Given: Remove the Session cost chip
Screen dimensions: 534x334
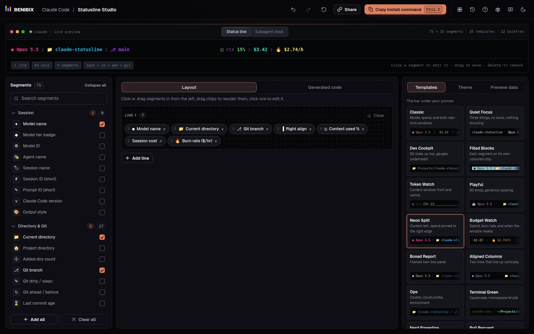Looking at the screenshot, I should [161, 141].
